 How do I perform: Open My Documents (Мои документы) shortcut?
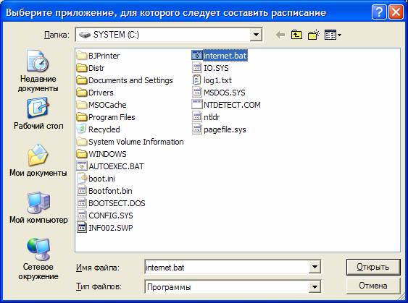[x=38, y=160]
